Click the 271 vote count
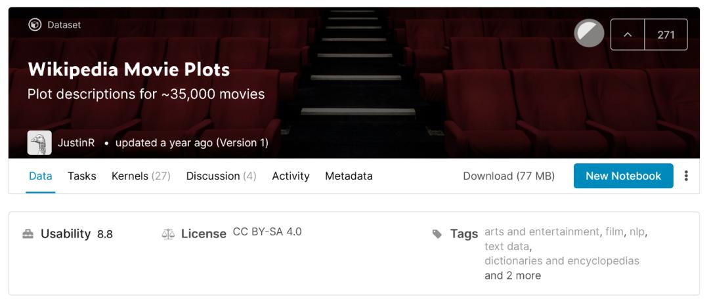The image size is (709, 301). click(666, 35)
